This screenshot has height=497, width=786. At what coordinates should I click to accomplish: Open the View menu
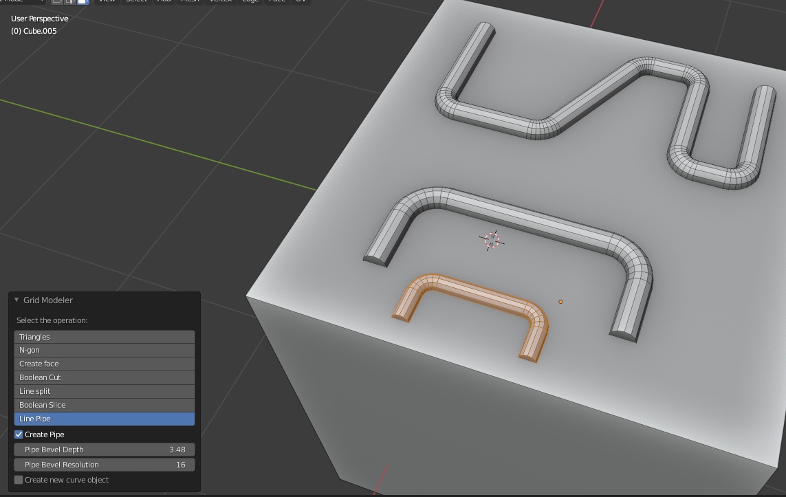click(107, 2)
